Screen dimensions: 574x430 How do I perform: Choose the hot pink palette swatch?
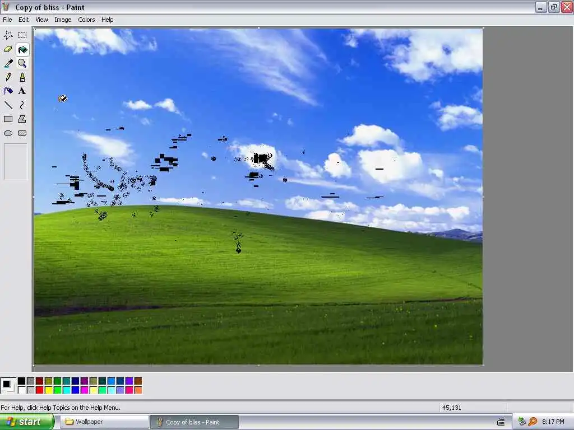[129, 390]
